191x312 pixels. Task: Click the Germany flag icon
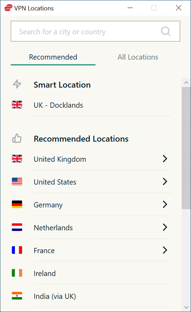point(17,204)
